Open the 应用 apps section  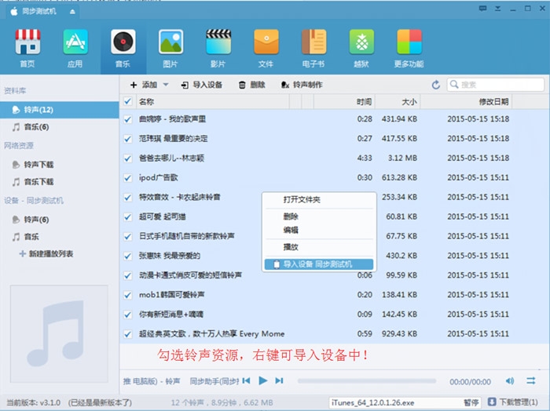75,42
